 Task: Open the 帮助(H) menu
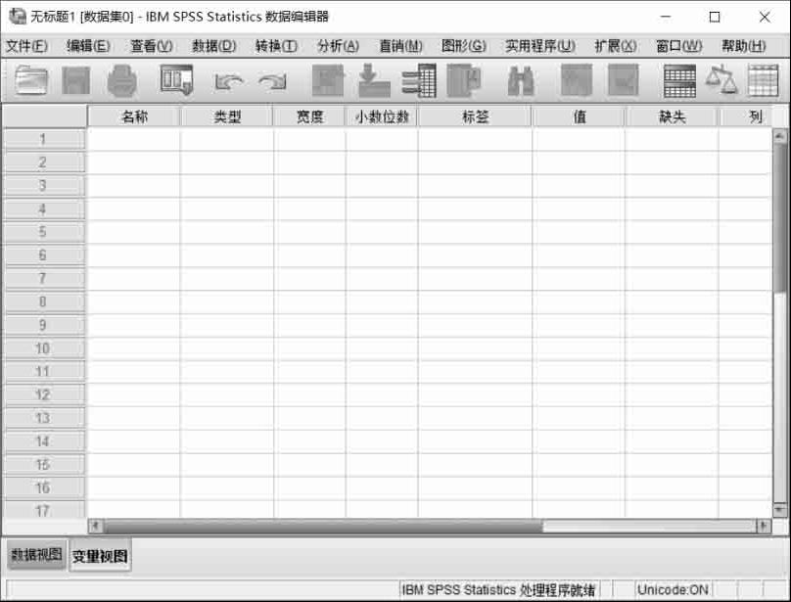pos(744,46)
